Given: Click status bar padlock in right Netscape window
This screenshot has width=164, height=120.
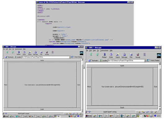Looking at the screenshot, I should coord(86,112).
